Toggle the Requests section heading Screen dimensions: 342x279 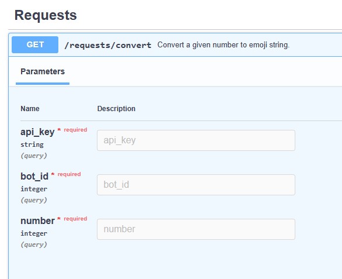(x=46, y=15)
